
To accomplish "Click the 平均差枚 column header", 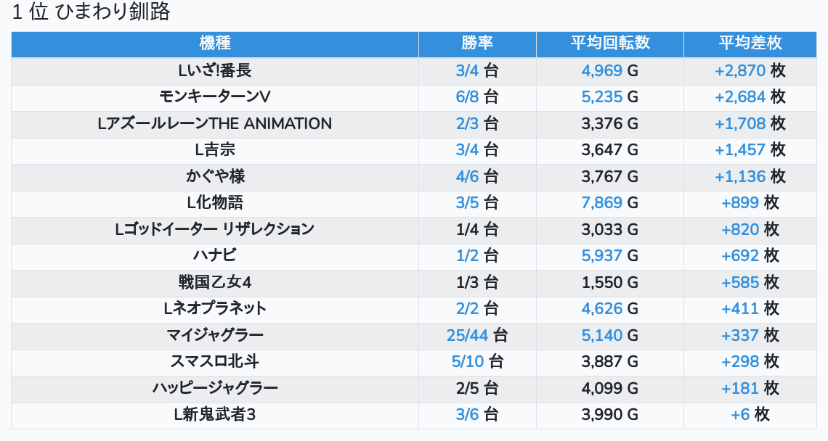I will (750, 43).
